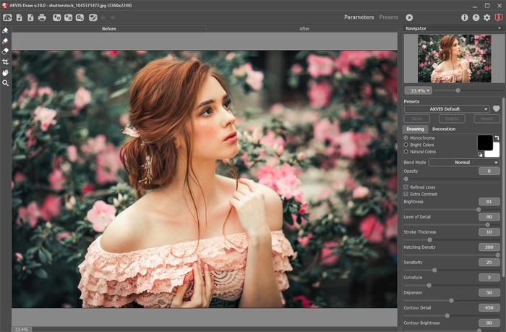The width and height of the screenshot is (506, 332).
Task: Click the print image icon
Action: coord(42,17)
